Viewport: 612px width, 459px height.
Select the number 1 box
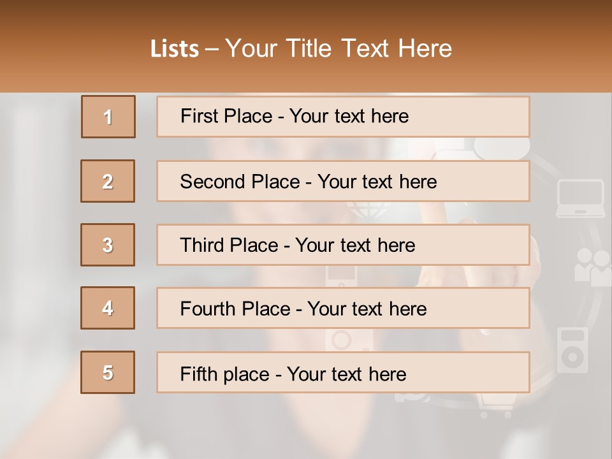[x=108, y=117]
